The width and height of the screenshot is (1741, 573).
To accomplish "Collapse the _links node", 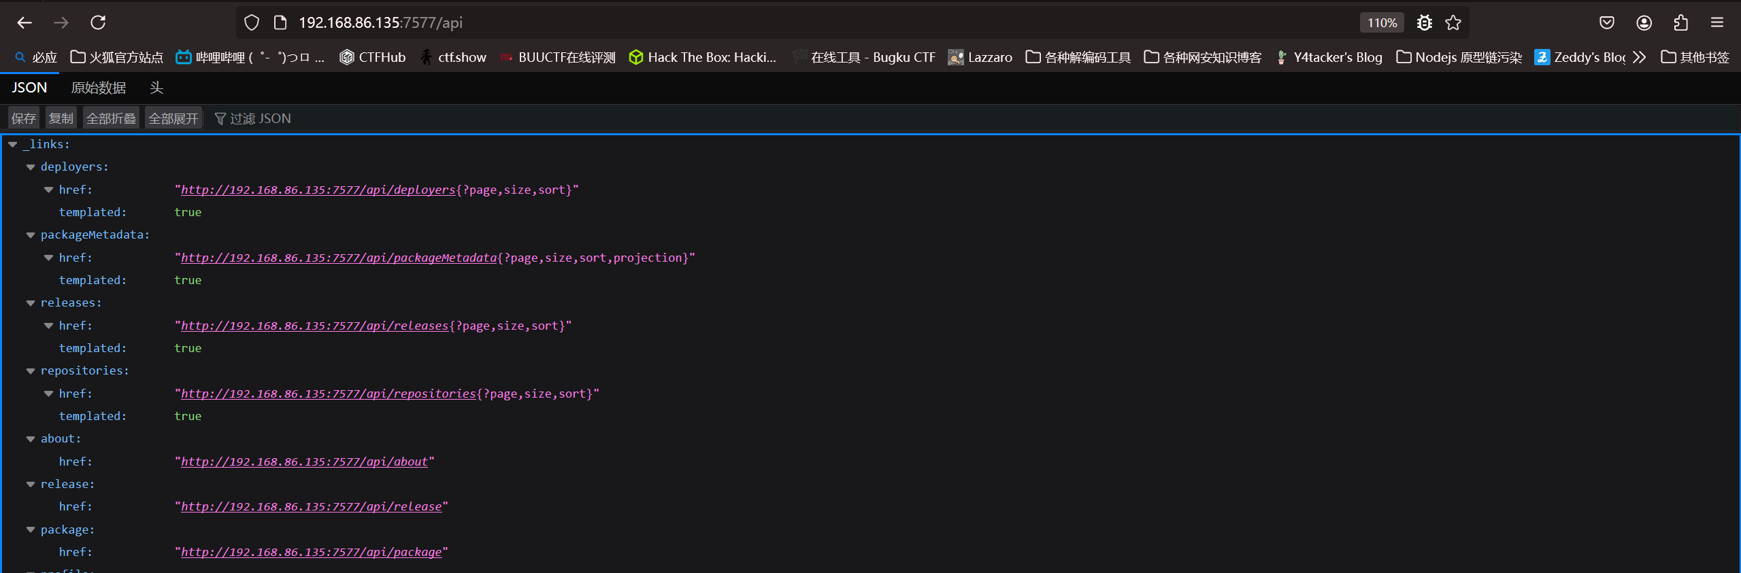I will [x=13, y=144].
